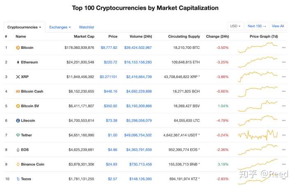This screenshot has height=186, width=296.
Task: Click the EOS triangle logo icon
Action: coord(18,150)
